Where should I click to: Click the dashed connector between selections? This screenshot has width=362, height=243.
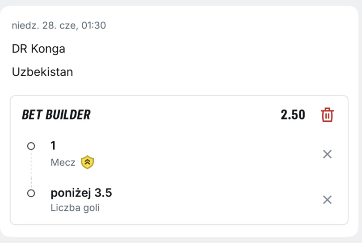31,169
